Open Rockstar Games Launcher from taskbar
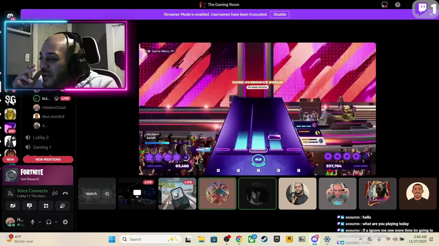The image size is (439, 246). [289, 239]
